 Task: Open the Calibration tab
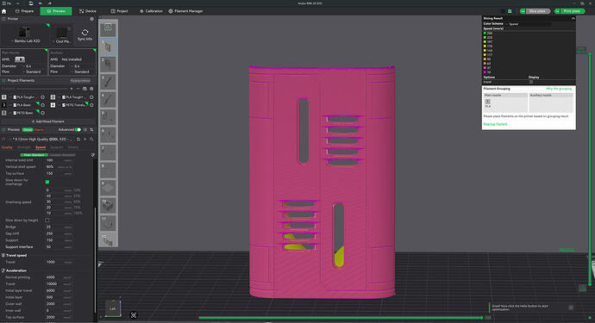point(151,11)
